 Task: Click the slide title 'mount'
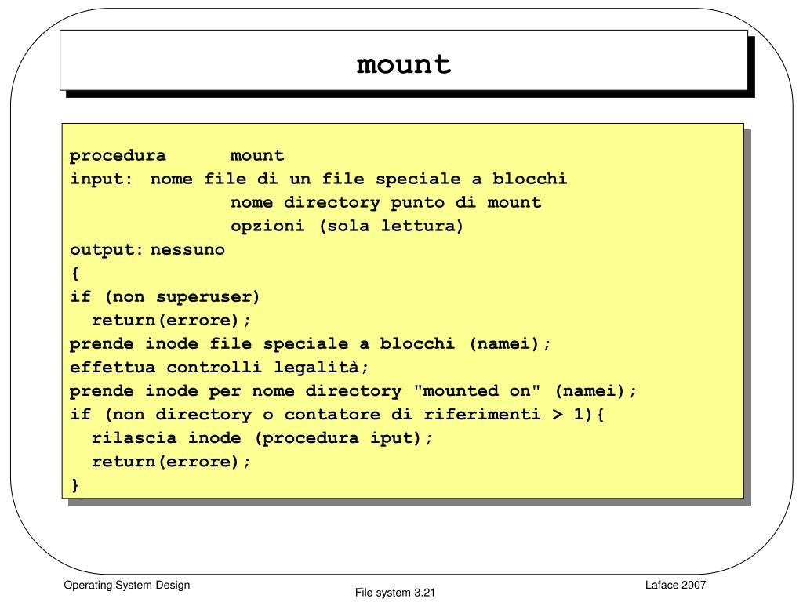click(x=404, y=64)
